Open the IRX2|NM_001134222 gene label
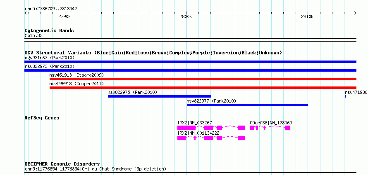368x175 pixels. (x=198, y=133)
